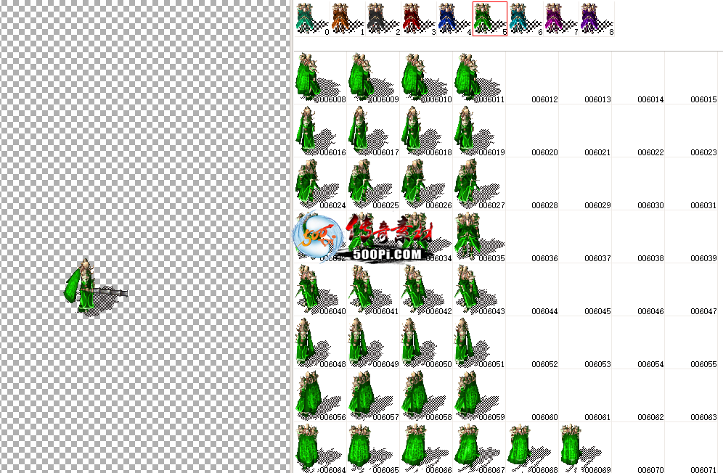Open sprite frame 006010
The image size is (723, 473).
(426, 78)
